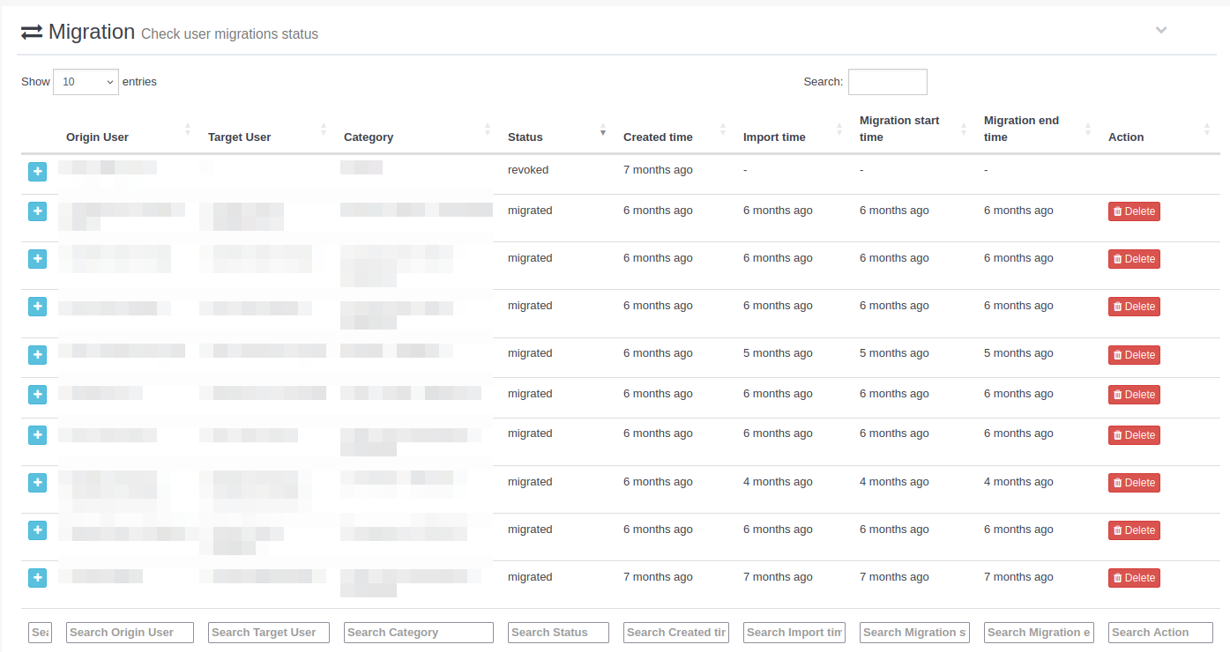The image size is (1230, 652).
Task: Sort by Migration end time column
Action: (1021, 129)
